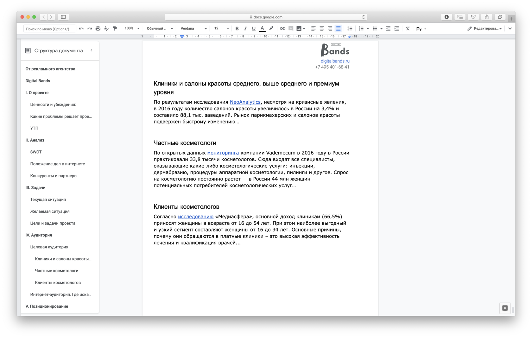Clear text formatting
The image size is (532, 338).
tap(408, 29)
